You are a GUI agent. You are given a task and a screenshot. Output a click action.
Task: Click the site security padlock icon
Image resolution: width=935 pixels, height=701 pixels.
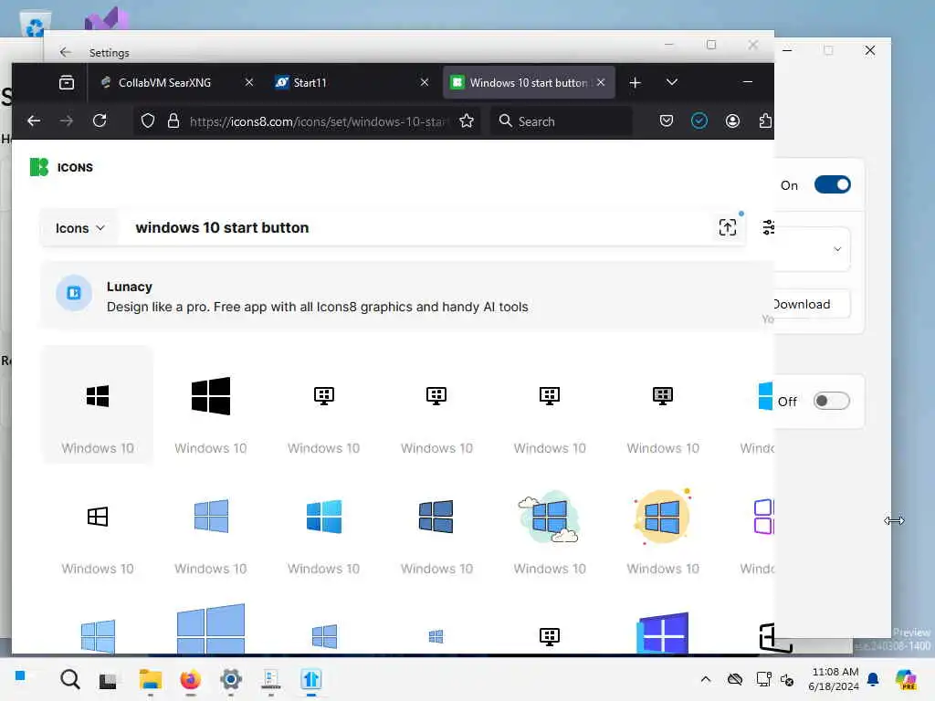[173, 121]
